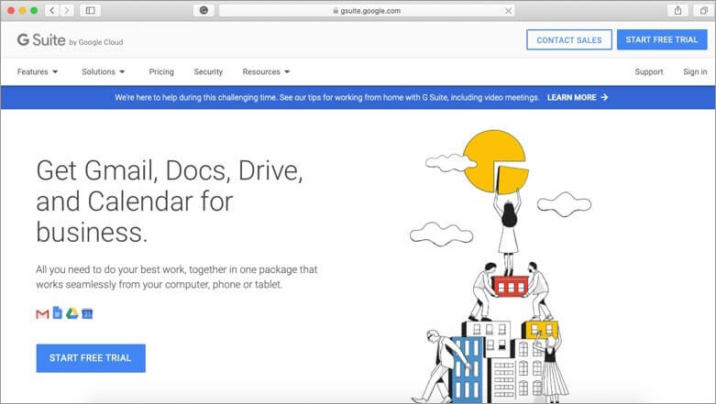The height and width of the screenshot is (404, 716).
Task: Click the macOS red close window button
Action: click(x=11, y=10)
